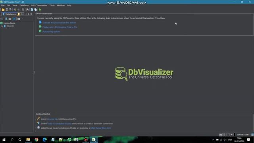Select the Connections root in the tree

point(9,23)
